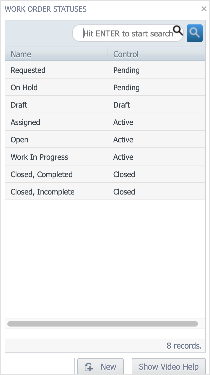
Task: Focus the search input field
Action: pyautogui.click(x=128, y=33)
